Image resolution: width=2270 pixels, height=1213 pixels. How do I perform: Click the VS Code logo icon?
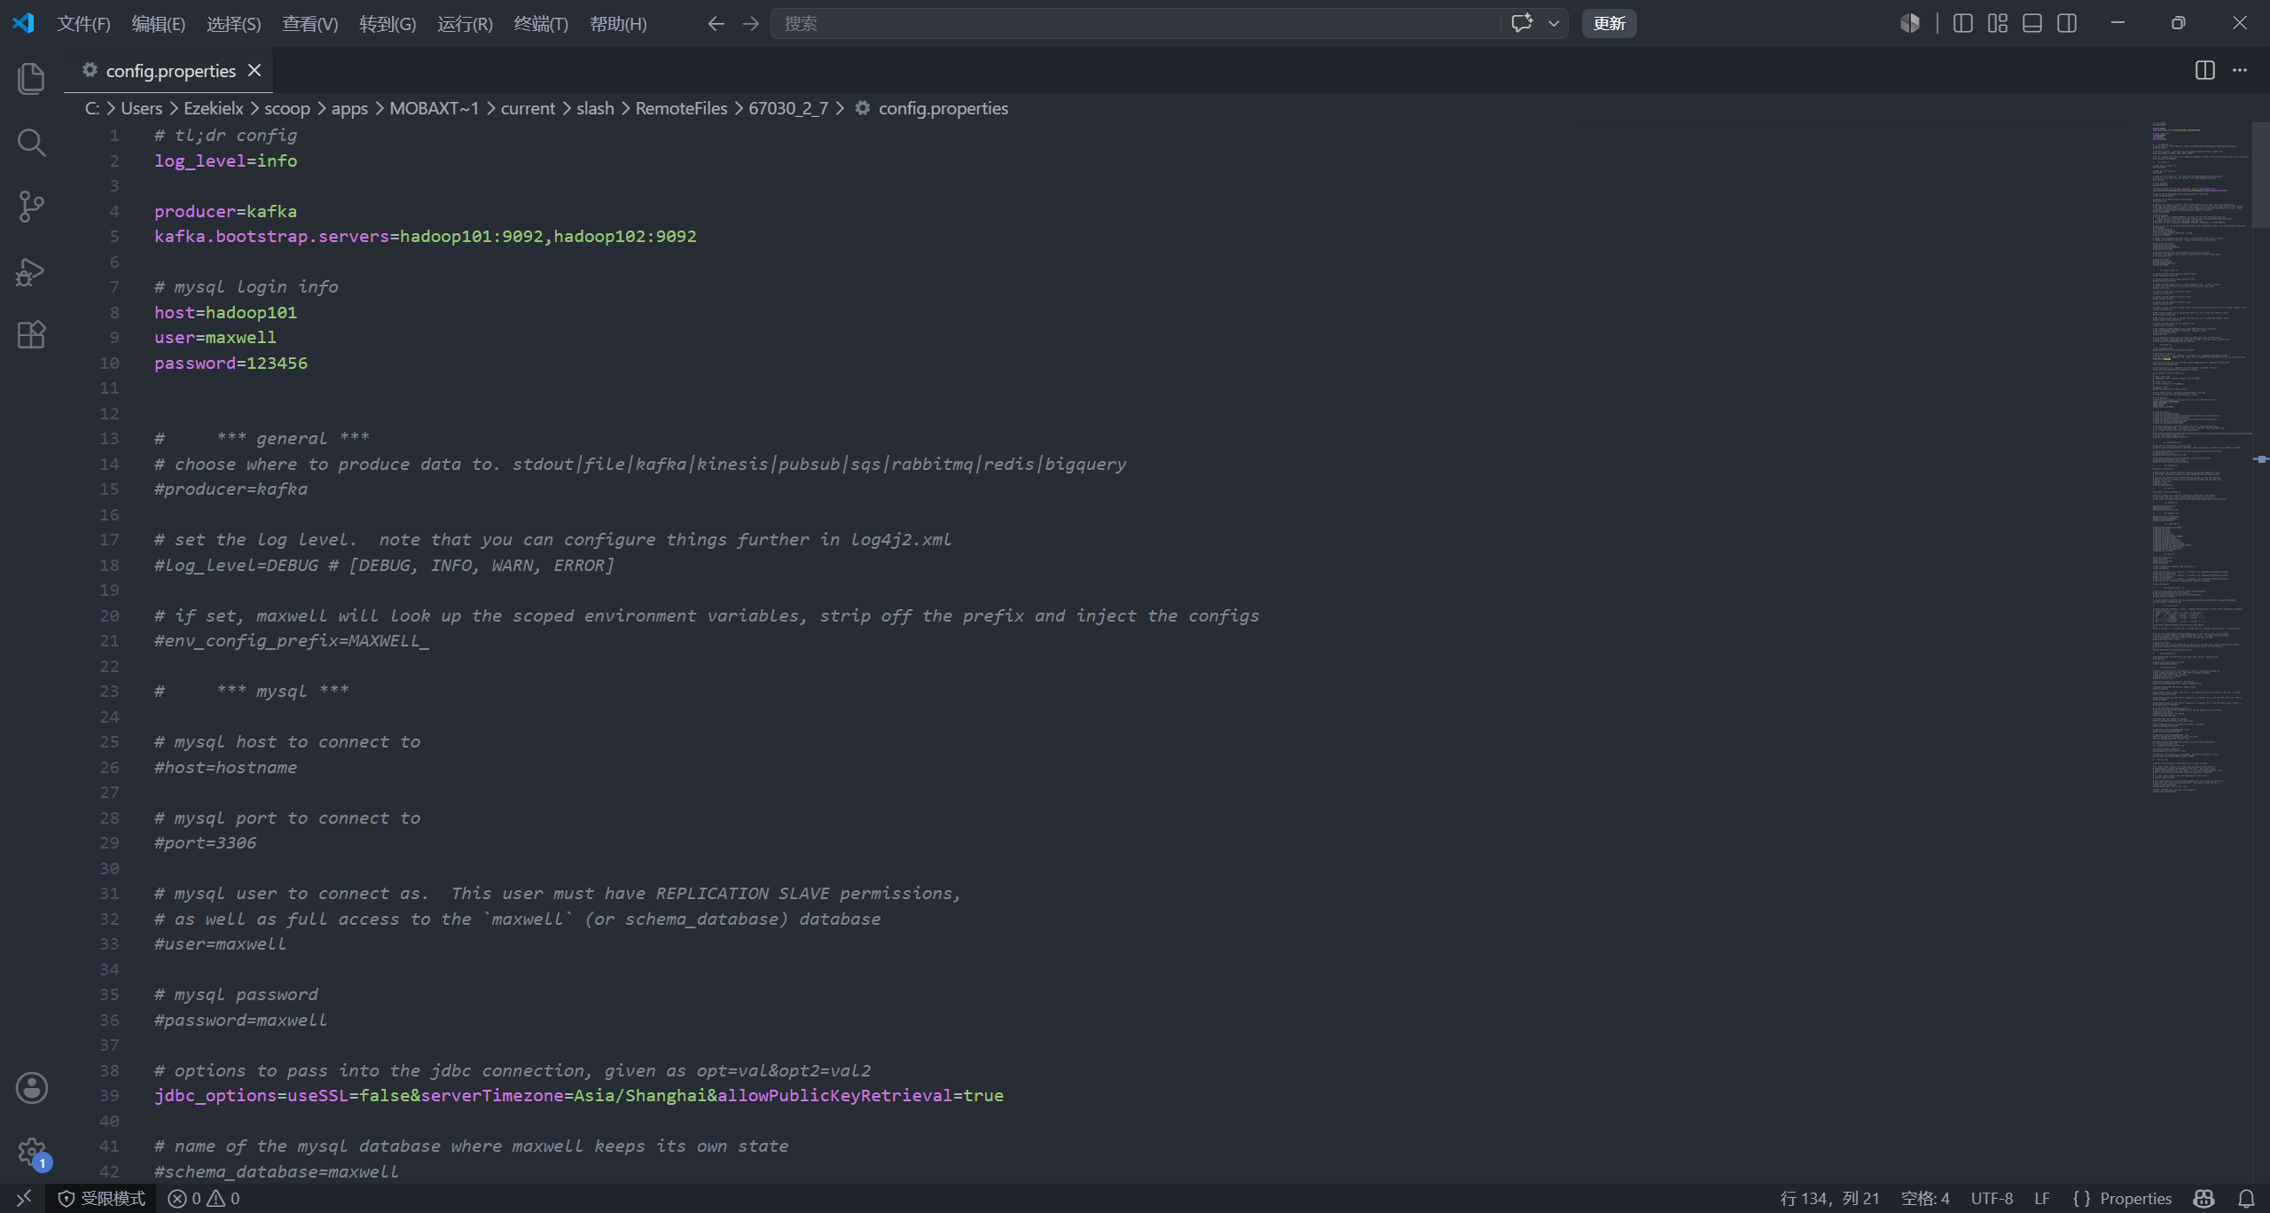point(24,23)
